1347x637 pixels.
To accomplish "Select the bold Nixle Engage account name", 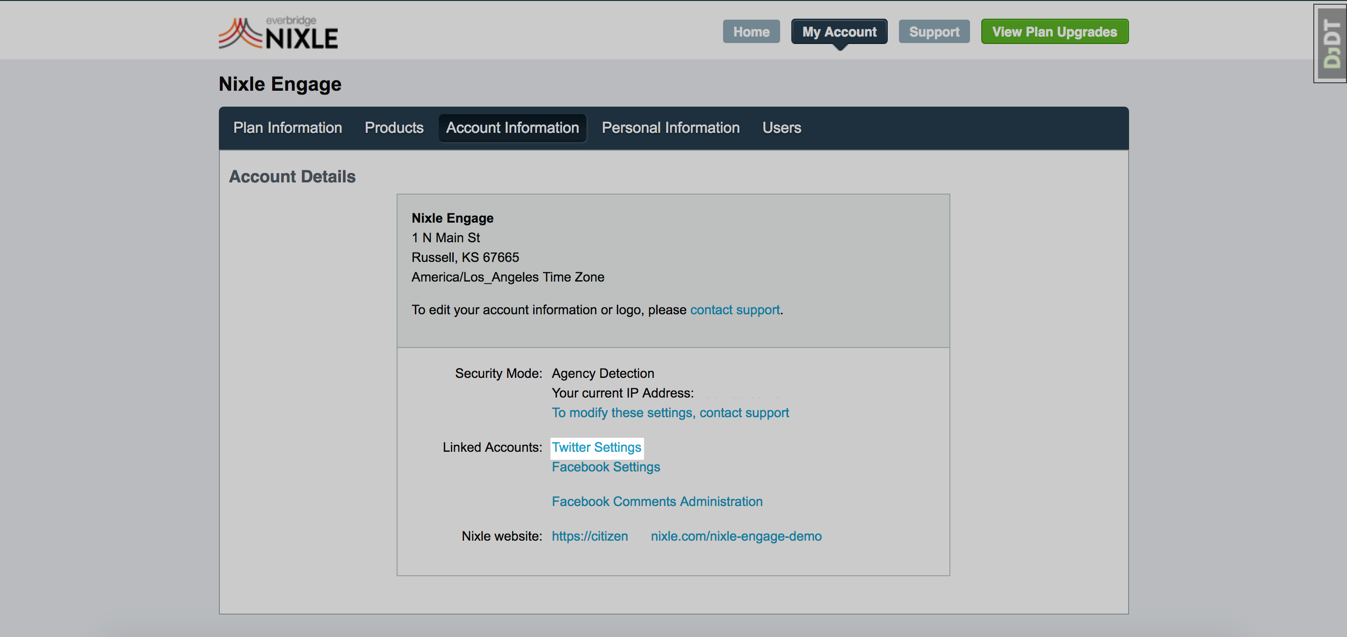I will point(452,218).
